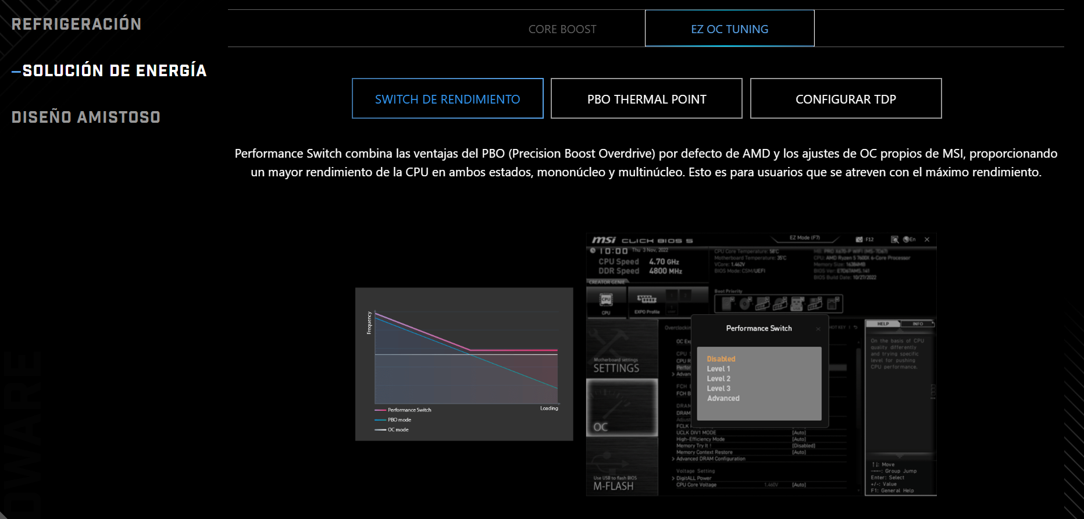Click the F12 screenshot camera icon
The height and width of the screenshot is (519, 1084).
click(x=859, y=239)
